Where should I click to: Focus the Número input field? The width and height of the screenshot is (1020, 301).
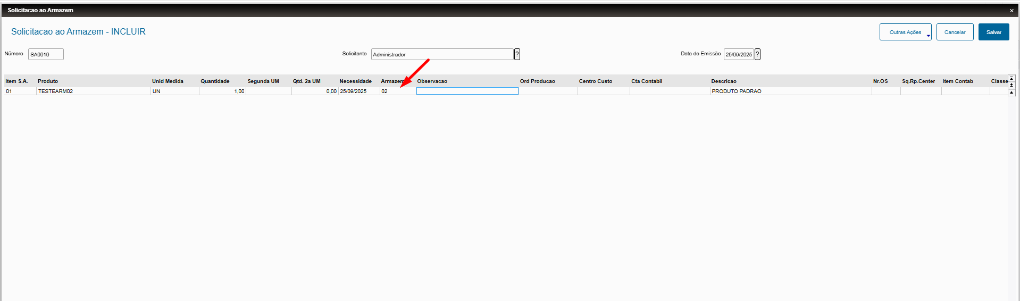pyautogui.click(x=46, y=54)
